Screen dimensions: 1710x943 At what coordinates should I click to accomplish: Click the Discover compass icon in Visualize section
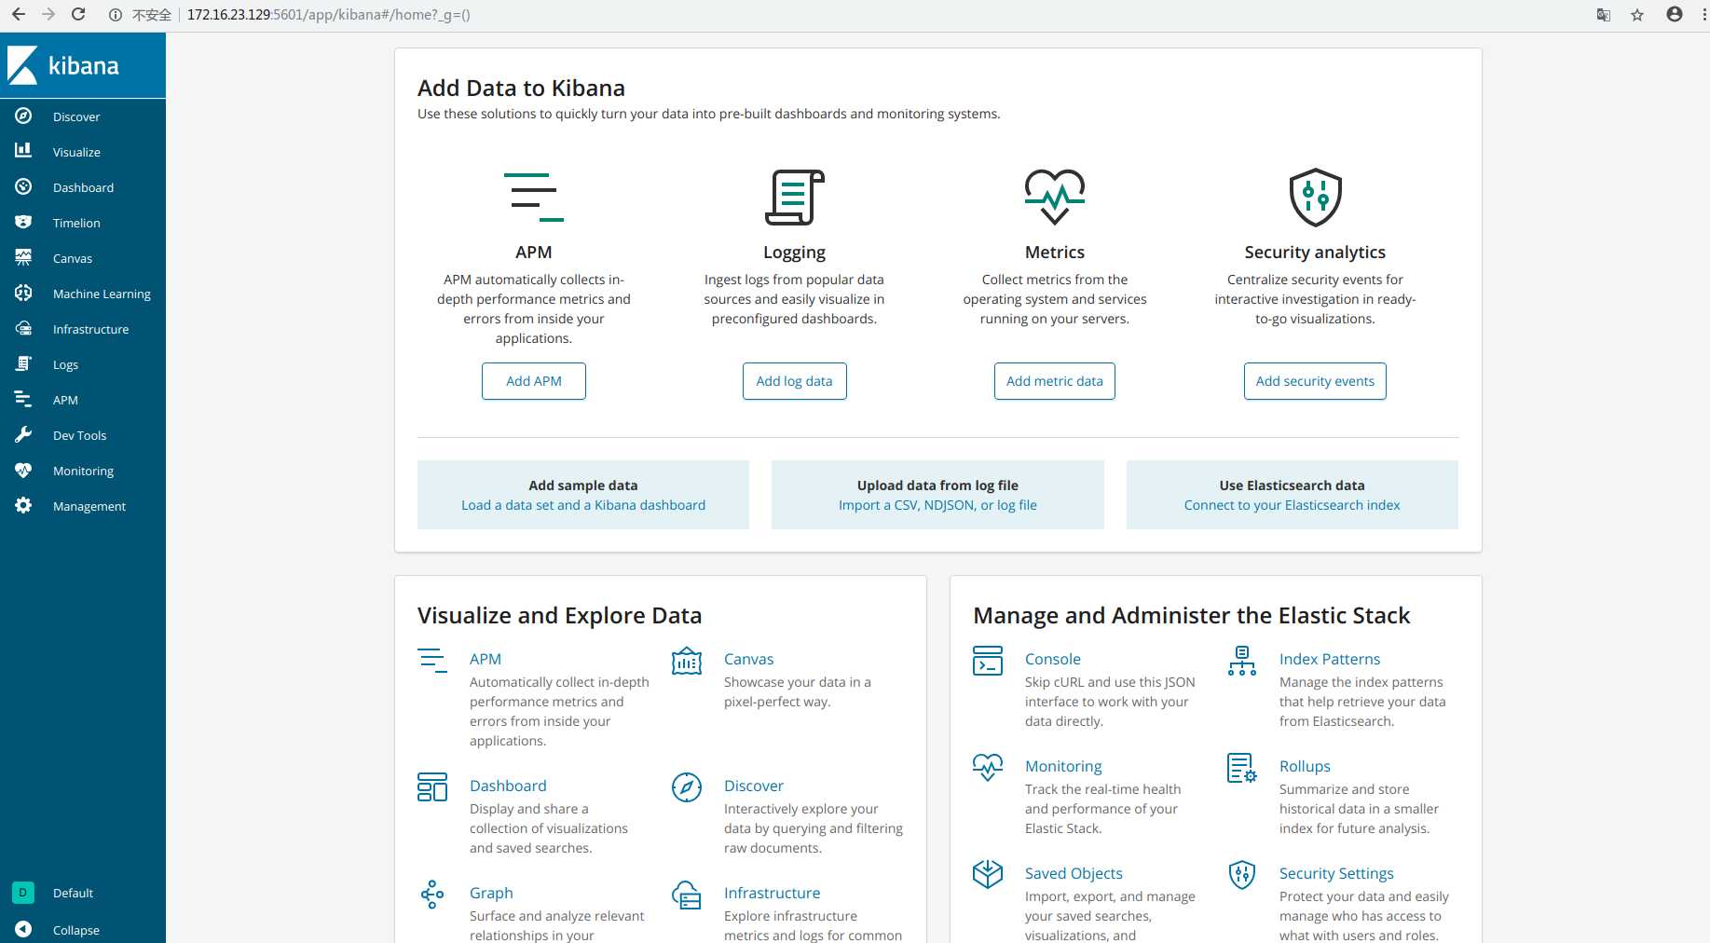tap(687, 787)
